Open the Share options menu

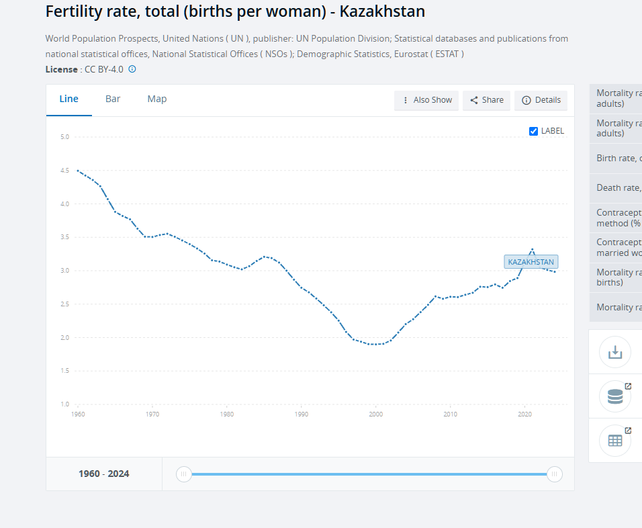486,100
